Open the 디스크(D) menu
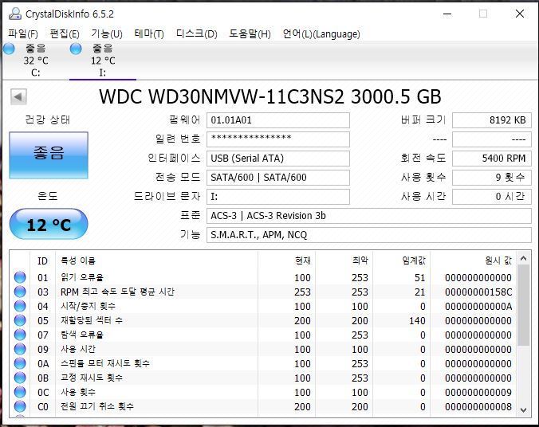This screenshot has width=539, height=427. tap(197, 34)
